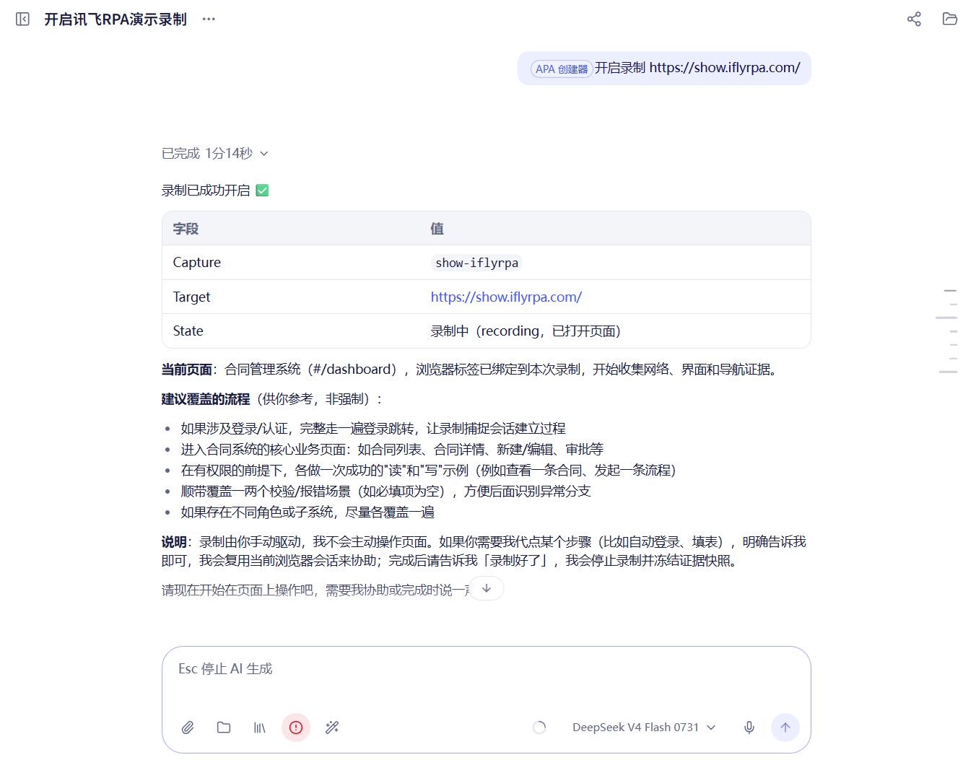The image size is (963, 760).
Task: Open the DeepSeek V4 Flash 0731 dropdown
Action: (644, 728)
